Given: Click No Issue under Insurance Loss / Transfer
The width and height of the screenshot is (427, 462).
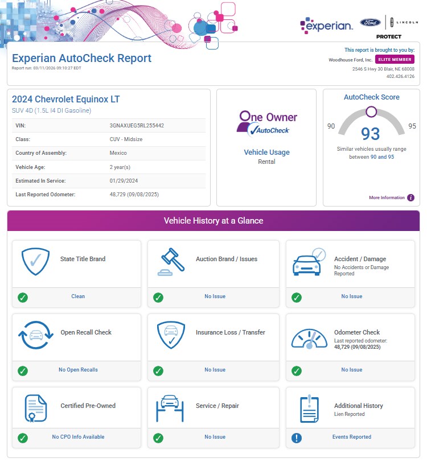Looking at the screenshot, I should (215, 370).
